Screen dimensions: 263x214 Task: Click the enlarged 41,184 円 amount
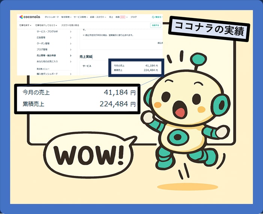click(120, 92)
